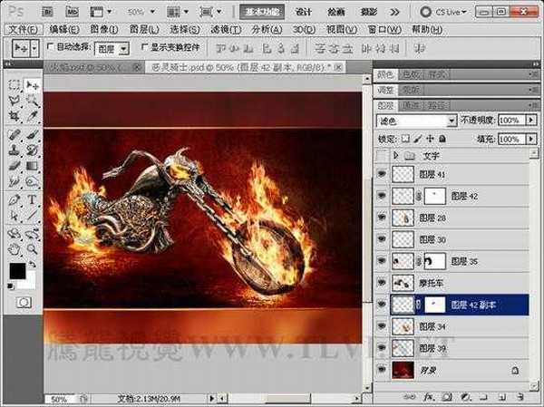Open the 不透明度 opacity dropdown arrow
Viewport: 544px width, 407px height.
tap(529, 121)
